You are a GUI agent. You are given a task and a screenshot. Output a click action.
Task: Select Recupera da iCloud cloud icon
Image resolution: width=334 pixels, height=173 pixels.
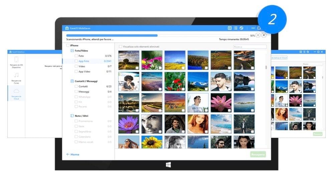(x=16, y=91)
